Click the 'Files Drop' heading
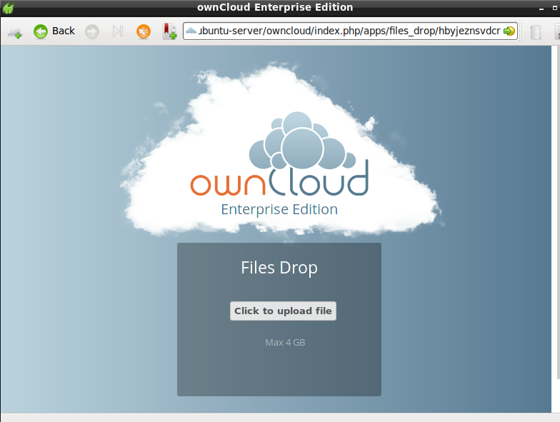The height and width of the screenshot is (422, 560). point(279,268)
